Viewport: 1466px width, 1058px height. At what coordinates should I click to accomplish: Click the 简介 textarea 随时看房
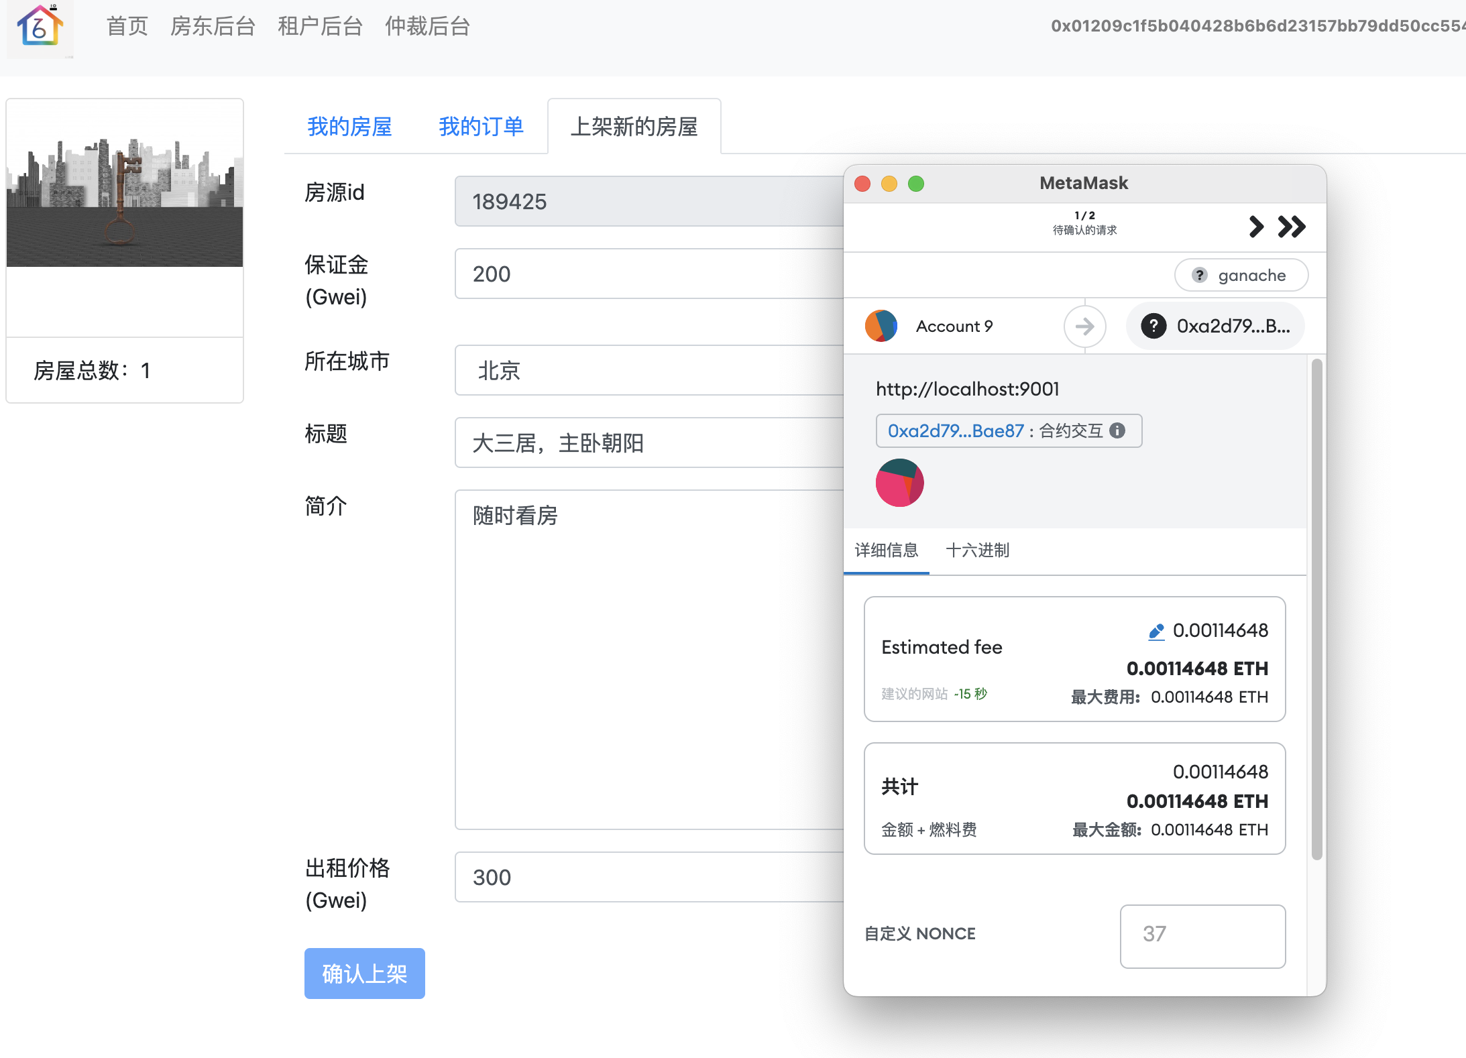tap(649, 660)
